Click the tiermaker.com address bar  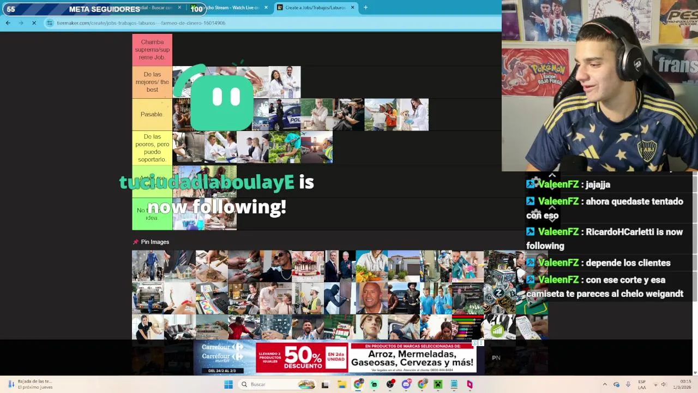pyautogui.click(x=141, y=23)
